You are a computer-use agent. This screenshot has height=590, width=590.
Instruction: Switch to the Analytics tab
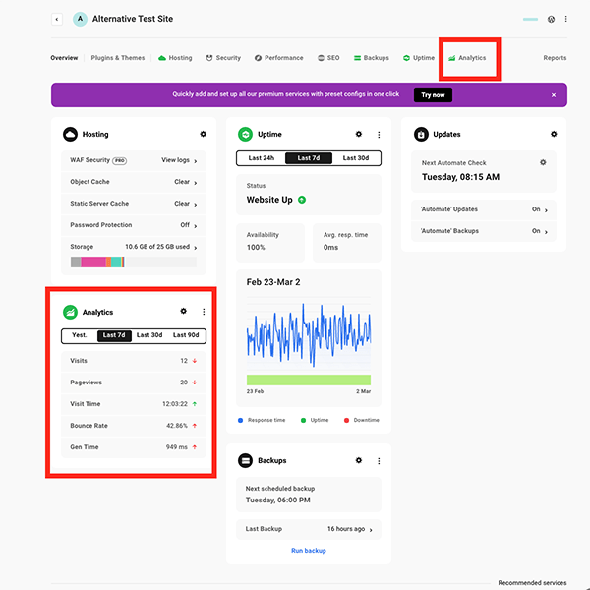pos(467,58)
